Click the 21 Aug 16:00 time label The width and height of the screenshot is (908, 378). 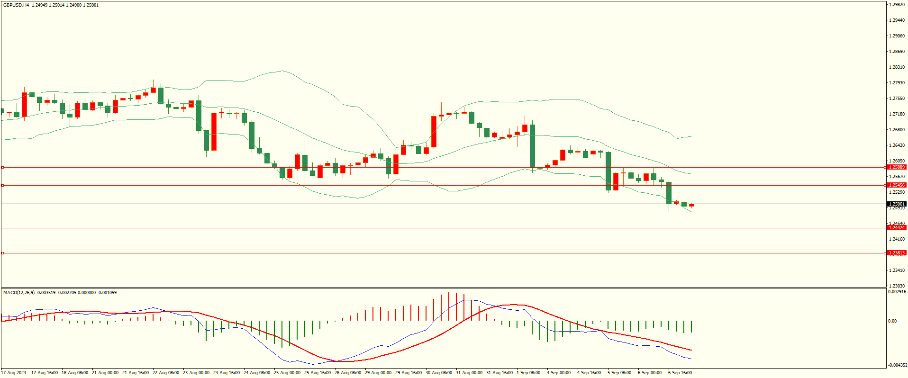click(x=136, y=372)
